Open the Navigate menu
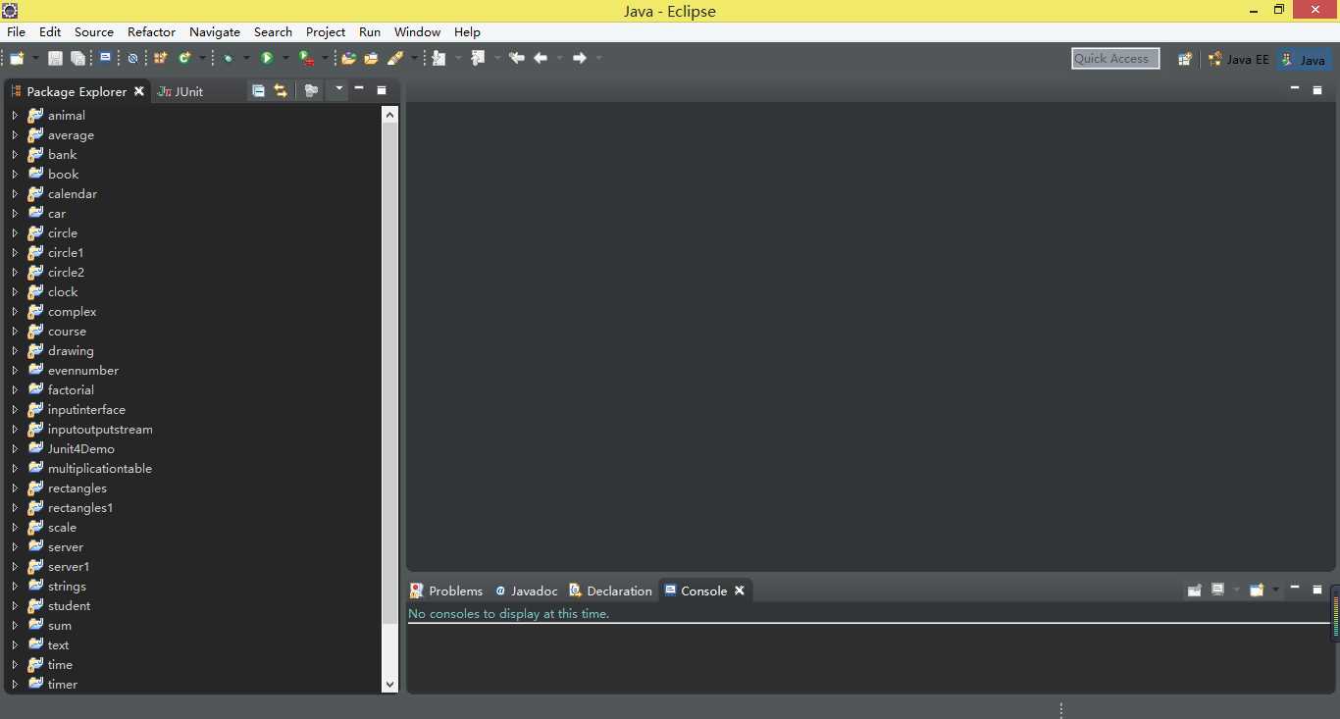 215,31
